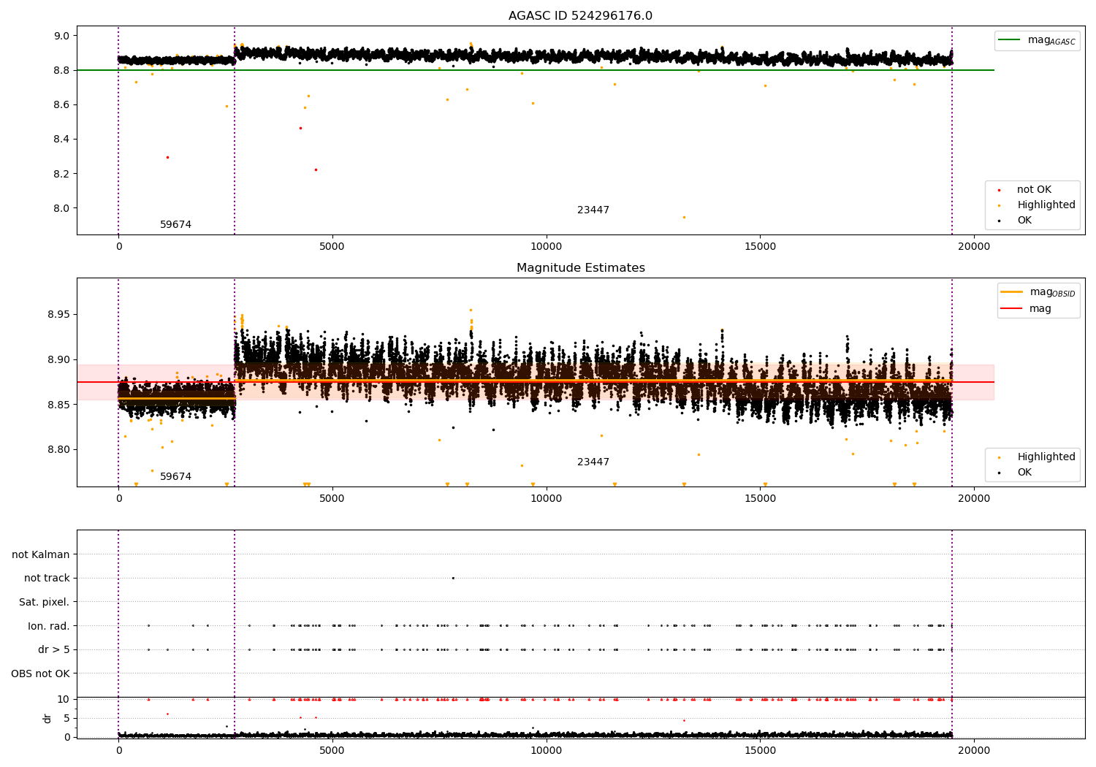Click the obsid label 23447 in the middle plot

coord(593,462)
